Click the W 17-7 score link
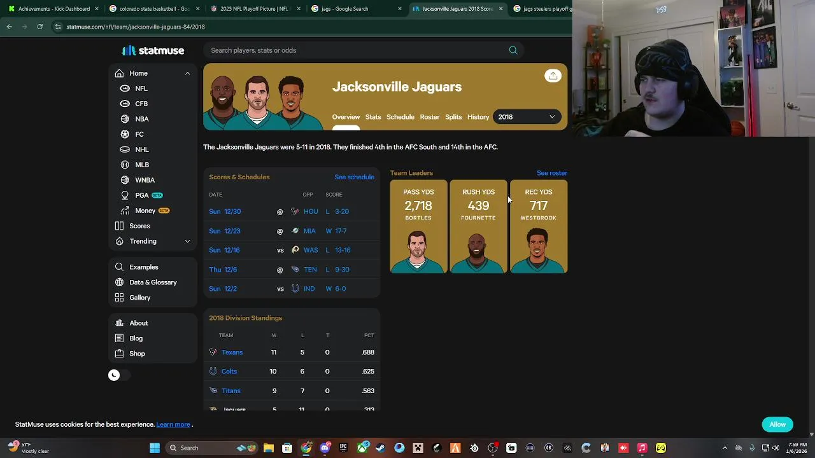This screenshot has width=815, height=458. pyautogui.click(x=336, y=231)
